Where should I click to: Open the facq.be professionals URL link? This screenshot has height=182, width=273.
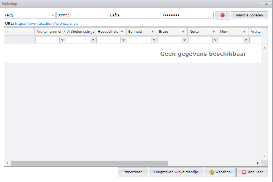tap(47, 24)
